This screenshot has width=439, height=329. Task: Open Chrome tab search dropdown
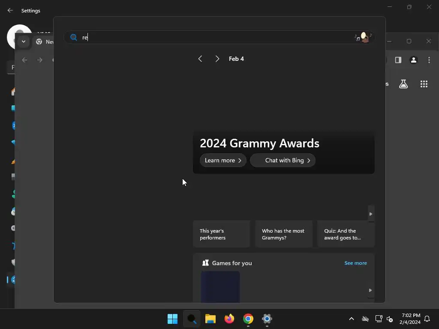(24, 42)
